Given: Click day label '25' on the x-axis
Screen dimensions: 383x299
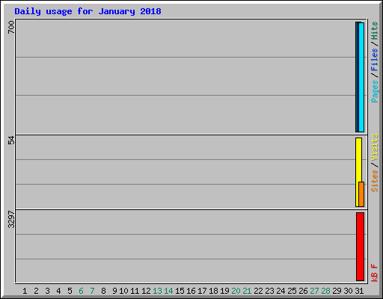Looking at the screenshot, I should click(x=292, y=291).
